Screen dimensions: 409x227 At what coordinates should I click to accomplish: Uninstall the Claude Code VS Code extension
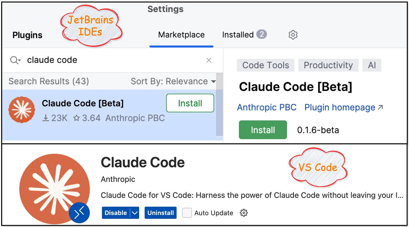pyautogui.click(x=161, y=213)
